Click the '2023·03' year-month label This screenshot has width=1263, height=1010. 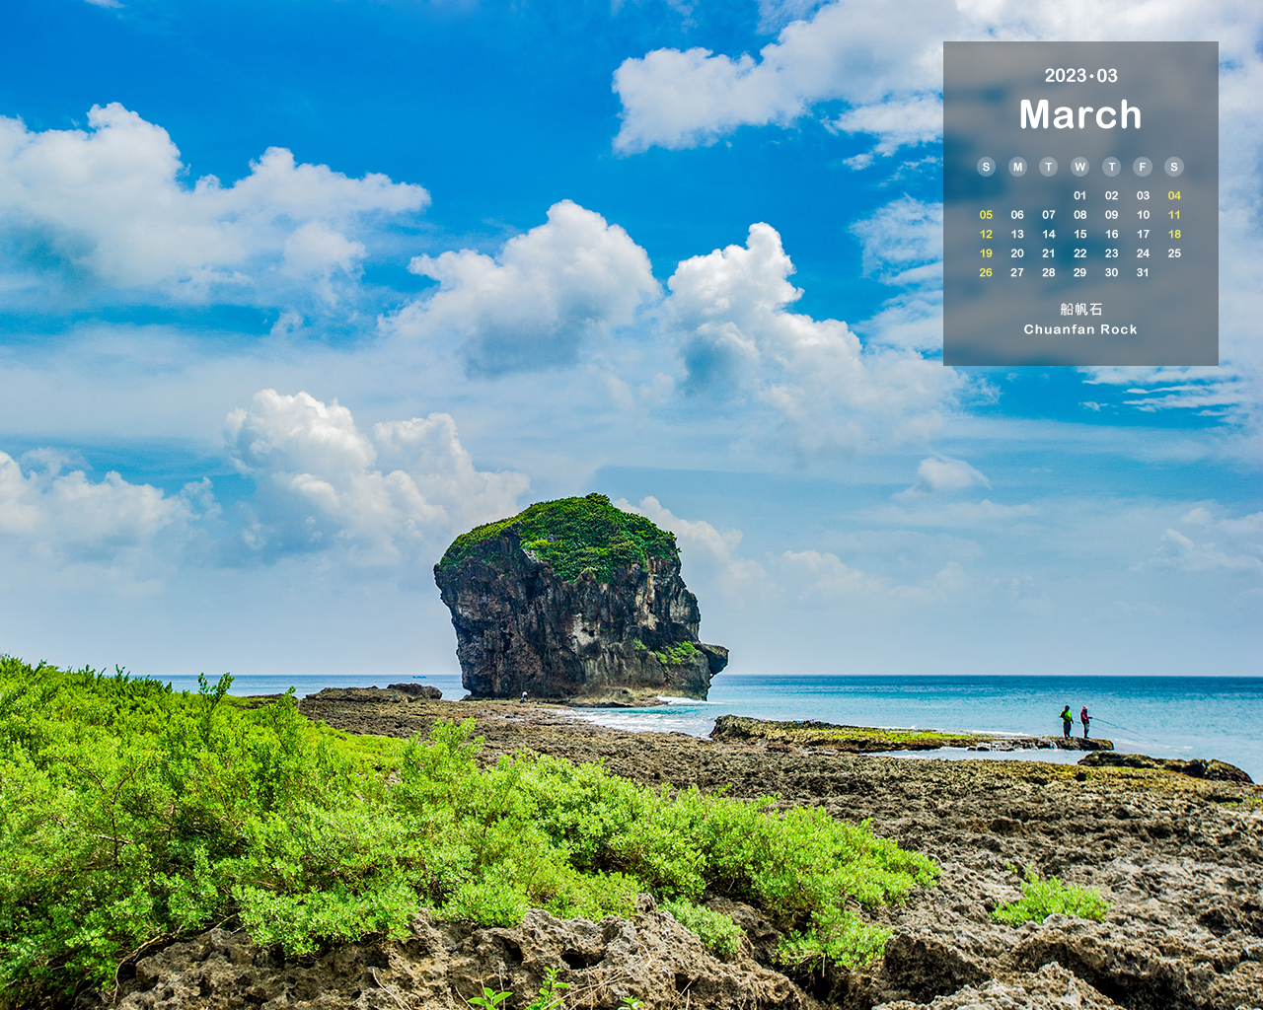pos(1080,76)
